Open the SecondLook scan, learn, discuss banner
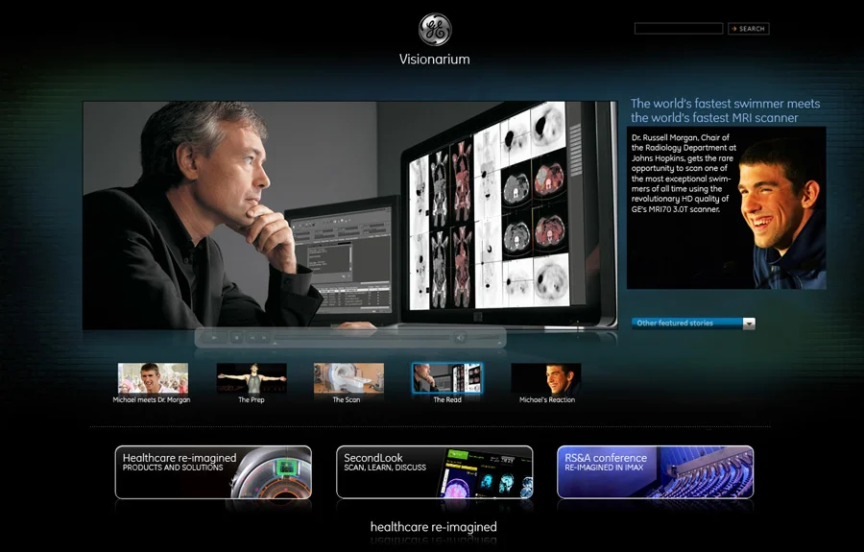The height and width of the screenshot is (552, 864). [x=435, y=472]
